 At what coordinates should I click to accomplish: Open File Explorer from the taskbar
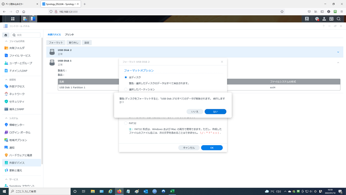(x=93, y=191)
